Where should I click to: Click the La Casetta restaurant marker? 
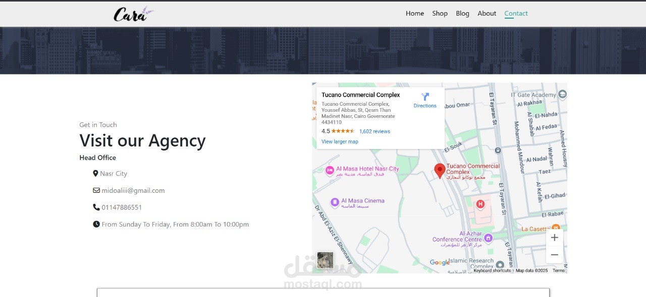tap(556, 228)
